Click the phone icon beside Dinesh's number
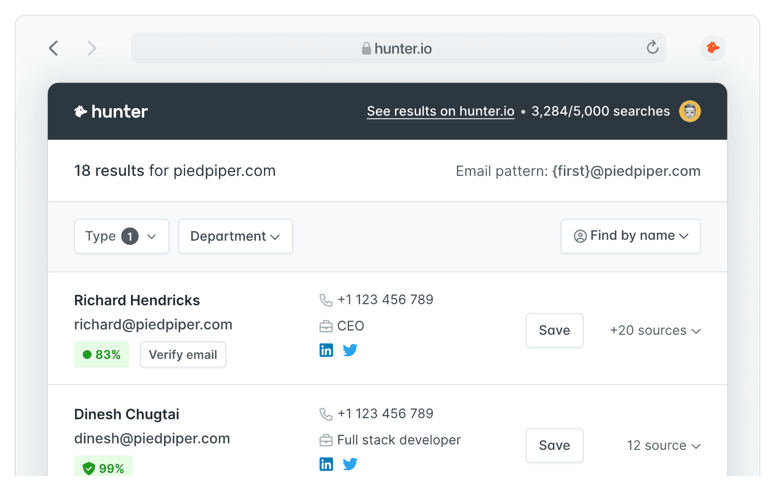Viewport: 775px width, 491px height. (326, 414)
